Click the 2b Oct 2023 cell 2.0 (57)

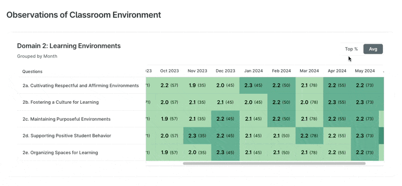click(x=169, y=102)
